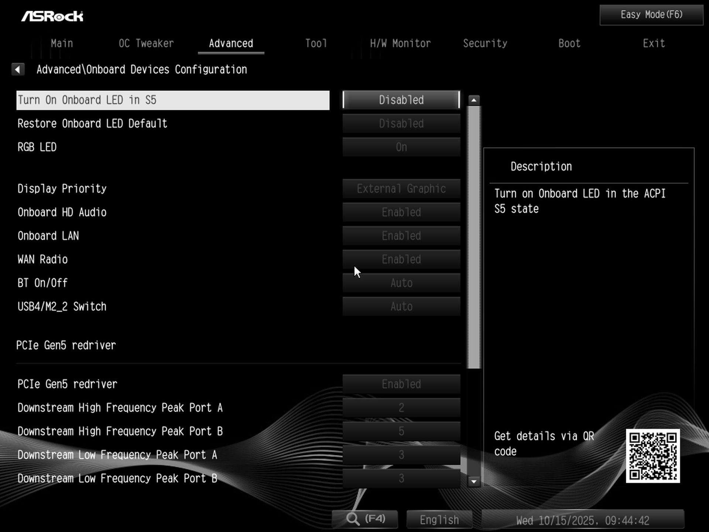Turn off the RGB LED setting
The height and width of the screenshot is (532, 709).
point(401,147)
